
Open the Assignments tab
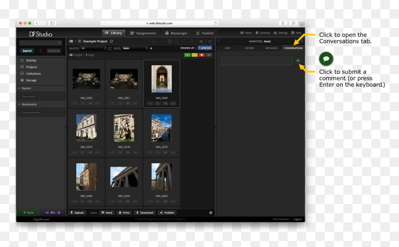click(143, 33)
